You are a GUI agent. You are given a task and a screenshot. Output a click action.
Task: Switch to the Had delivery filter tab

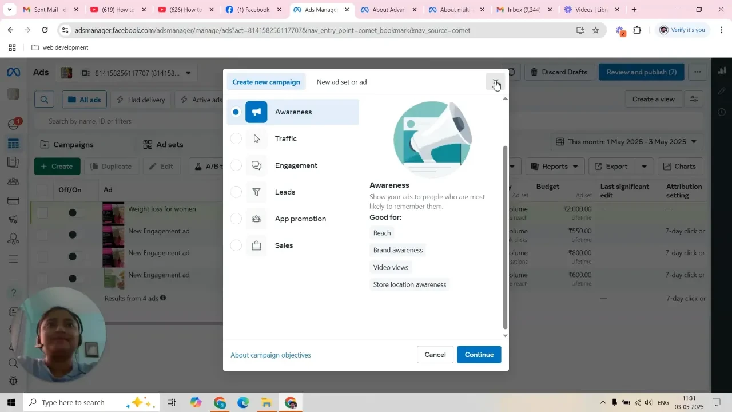tap(141, 100)
